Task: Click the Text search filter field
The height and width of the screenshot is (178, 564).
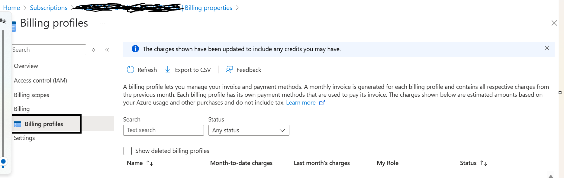Action: (163, 130)
